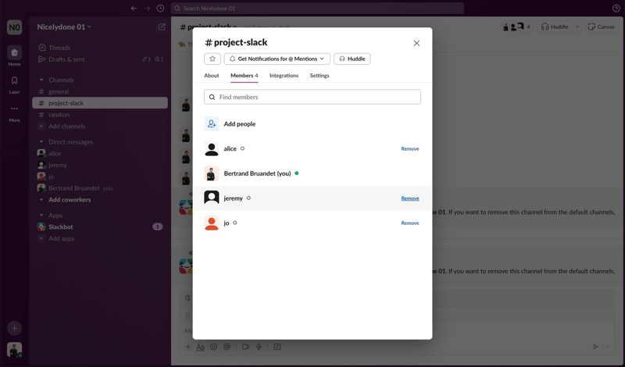Open jo's orange avatar in members list
The image size is (625, 367).
click(211, 223)
